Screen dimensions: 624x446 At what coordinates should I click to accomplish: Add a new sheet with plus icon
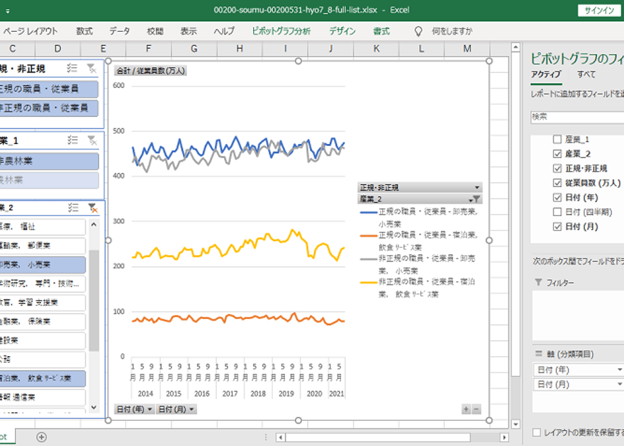[x=41, y=437]
